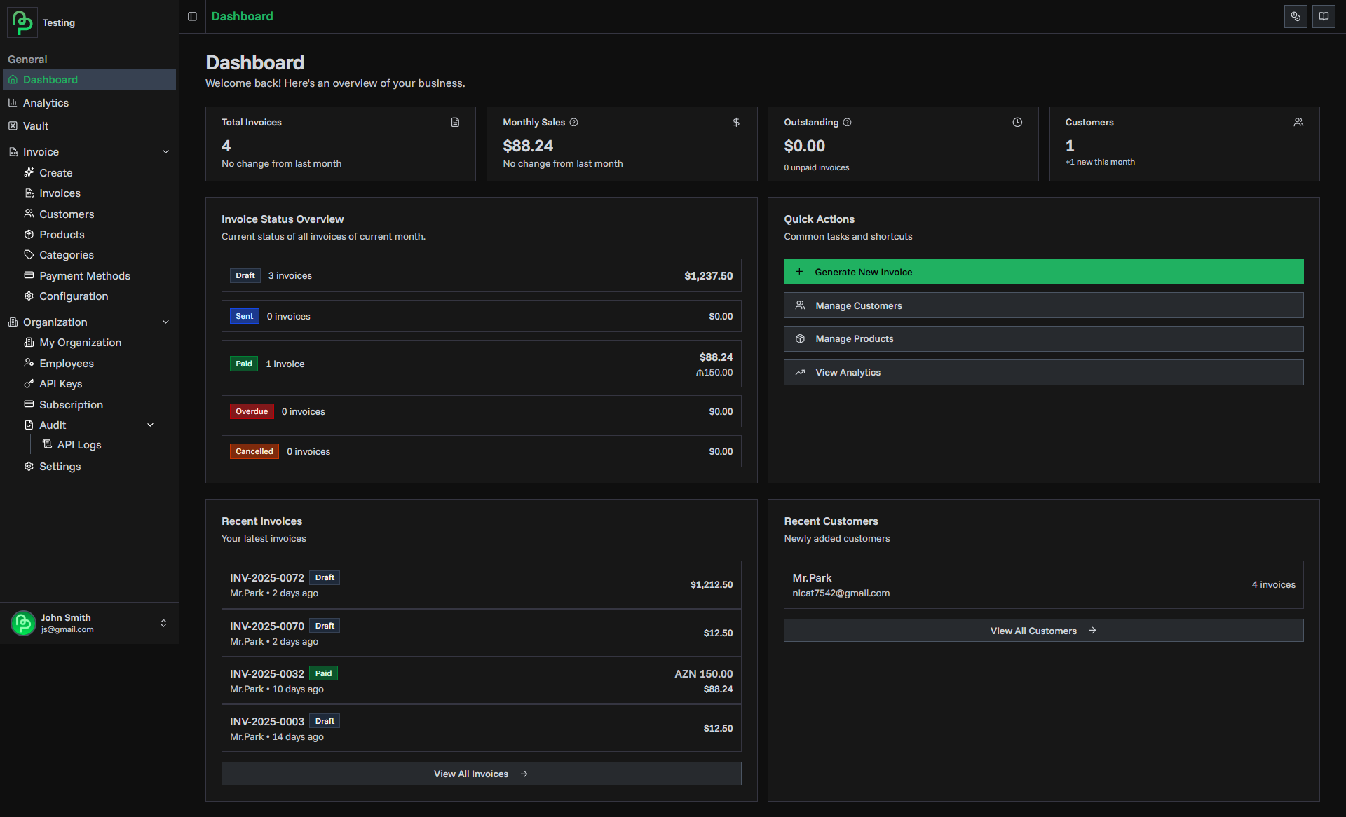Click View All Customers
Viewport: 1346px width, 817px height.
(1043, 630)
